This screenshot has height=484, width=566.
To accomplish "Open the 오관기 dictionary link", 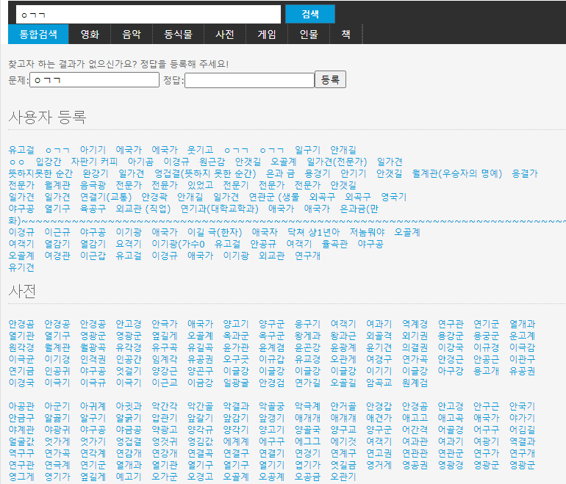I will [343, 477].
